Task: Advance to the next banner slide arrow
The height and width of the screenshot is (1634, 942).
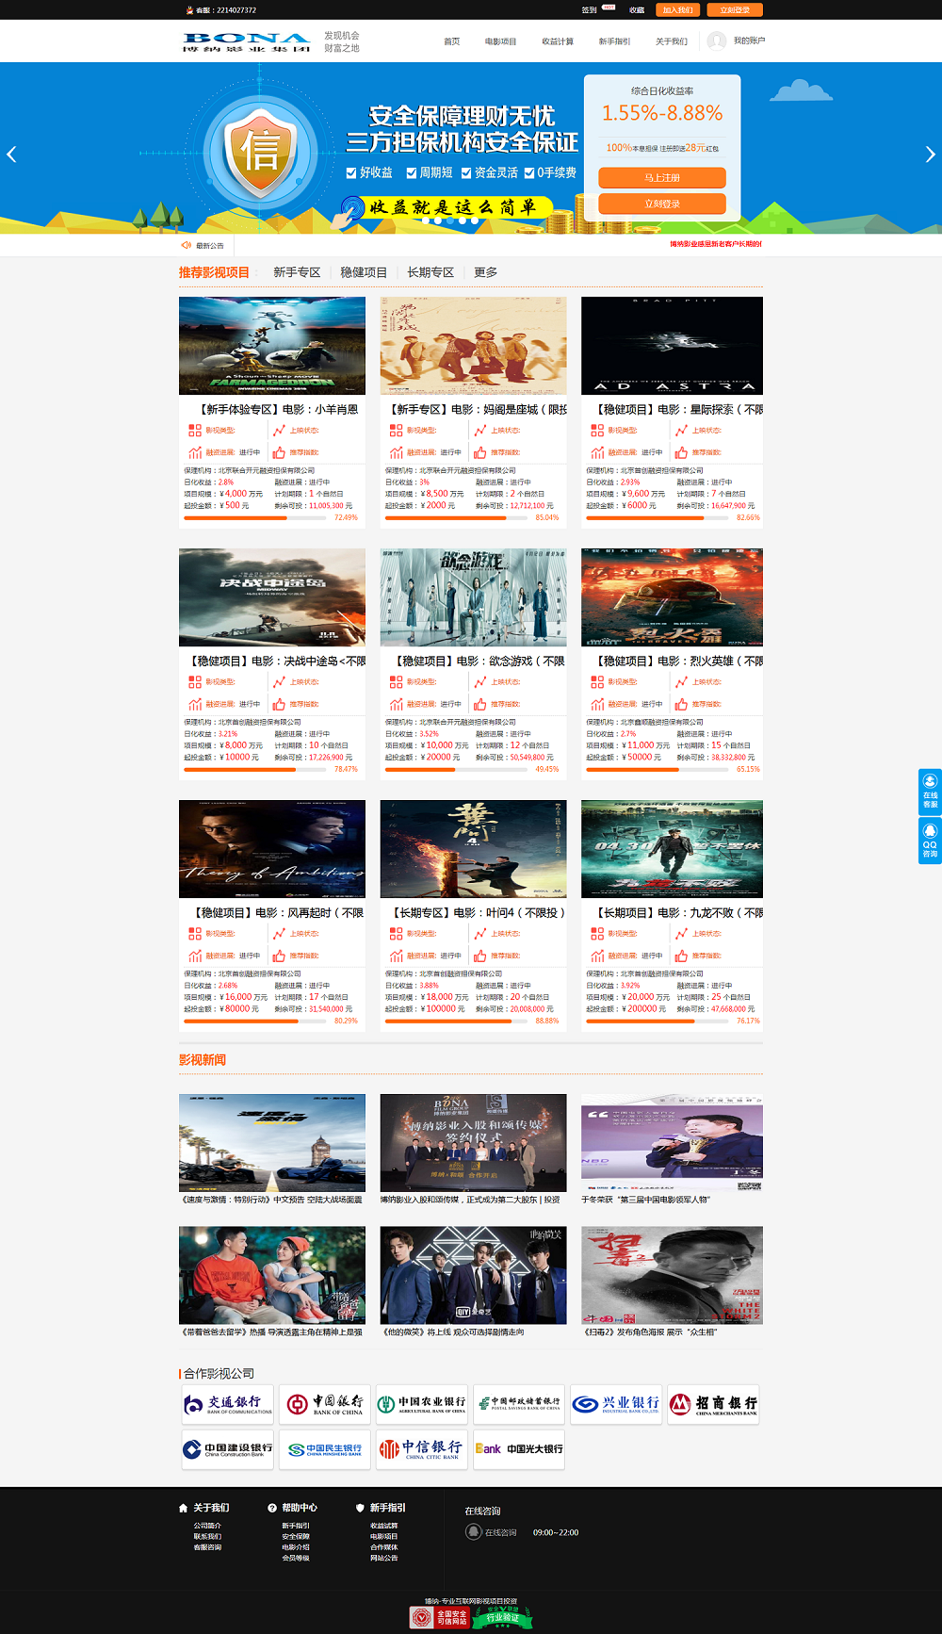Action: [930, 155]
